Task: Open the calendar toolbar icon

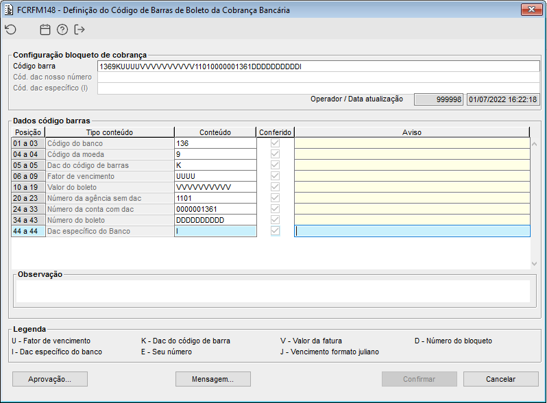Action: pyautogui.click(x=45, y=29)
